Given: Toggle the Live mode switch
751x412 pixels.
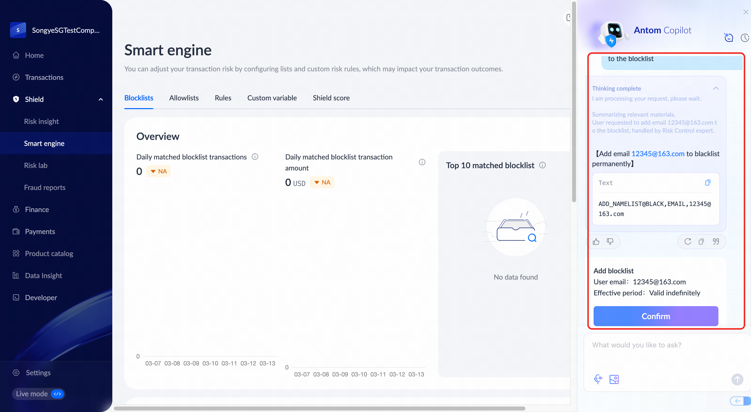Looking at the screenshot, I should pyautogui.click(x=57, y=394).
